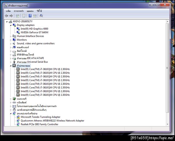Click the Realtek PCIe GBE controller icon
The width and height of the screenshot is (175, 141).
(18, 124)
